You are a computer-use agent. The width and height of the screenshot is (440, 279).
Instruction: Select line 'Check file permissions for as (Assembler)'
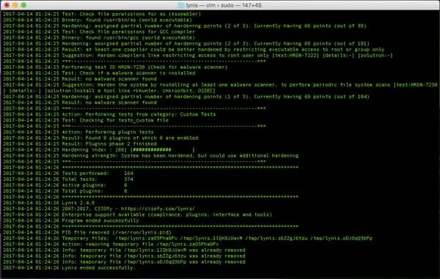tap(102, 14)
